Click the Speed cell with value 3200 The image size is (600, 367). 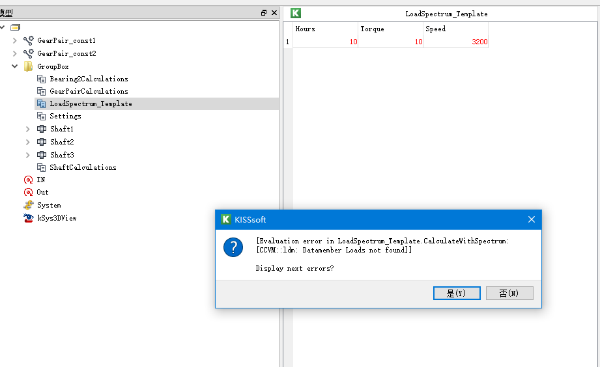455,42
